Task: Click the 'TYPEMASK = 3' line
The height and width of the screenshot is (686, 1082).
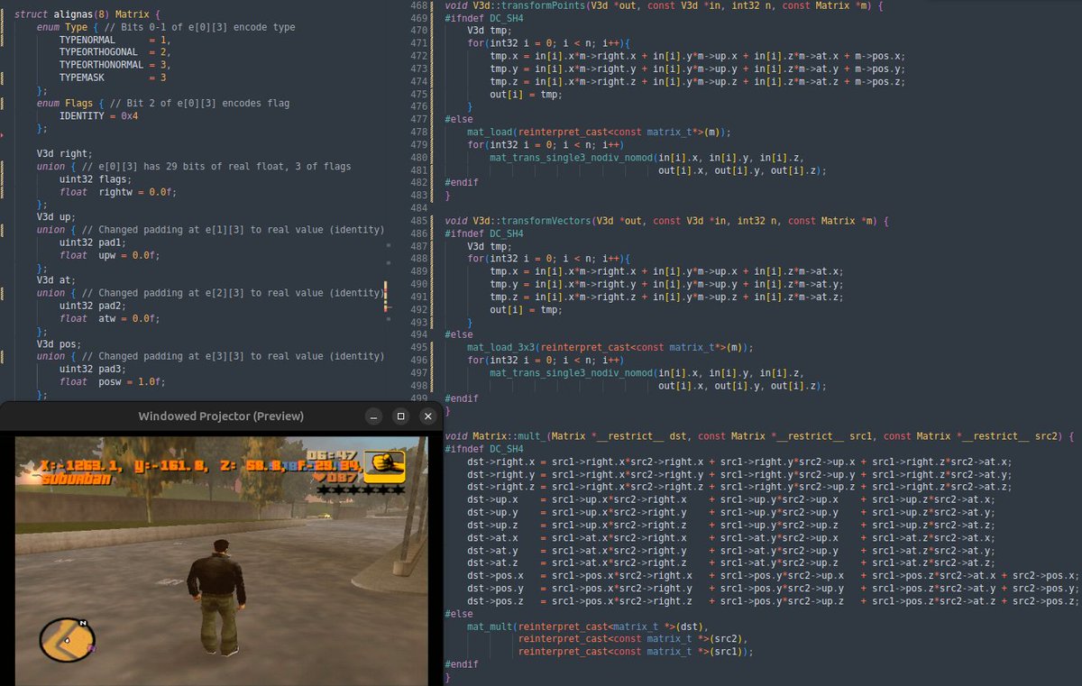Action: pos(113,78)
